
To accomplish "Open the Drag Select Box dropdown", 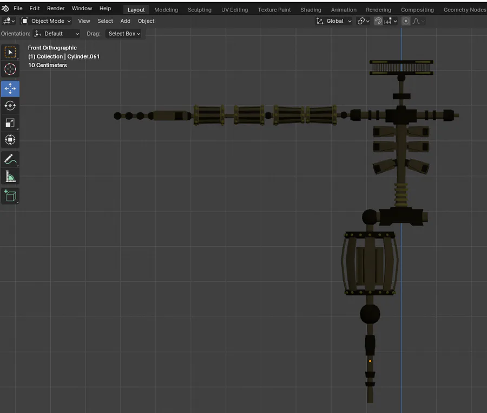I will click(123, 34).
